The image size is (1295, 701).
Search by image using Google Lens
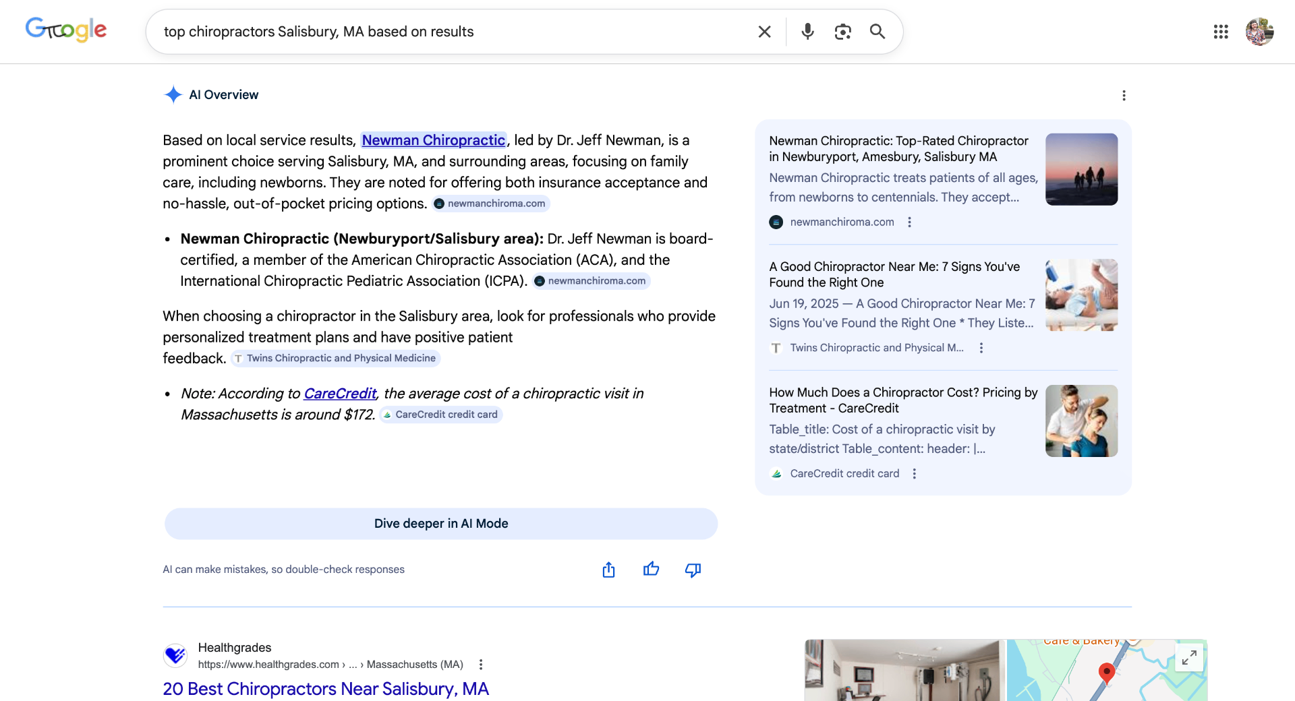[x=842, y=32]
